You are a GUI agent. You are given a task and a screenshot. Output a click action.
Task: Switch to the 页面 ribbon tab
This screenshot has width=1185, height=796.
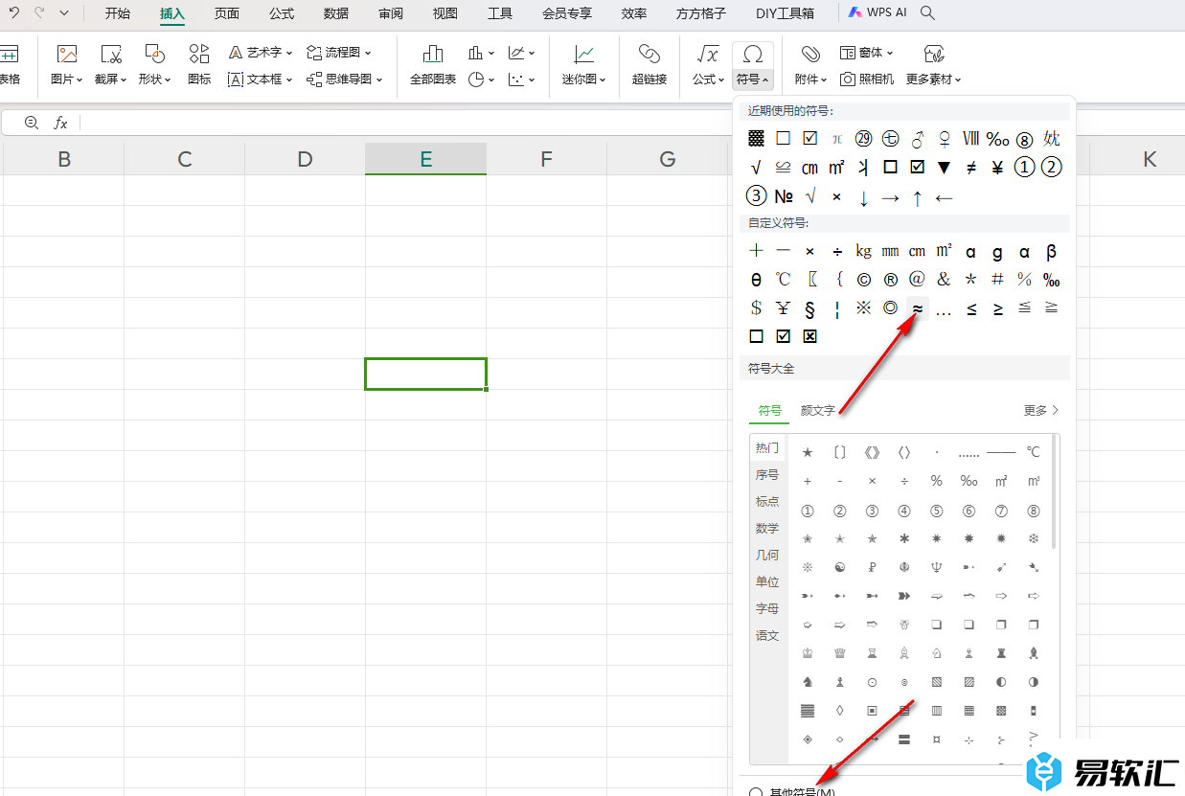pyautogui.click(x=227, y=13)
